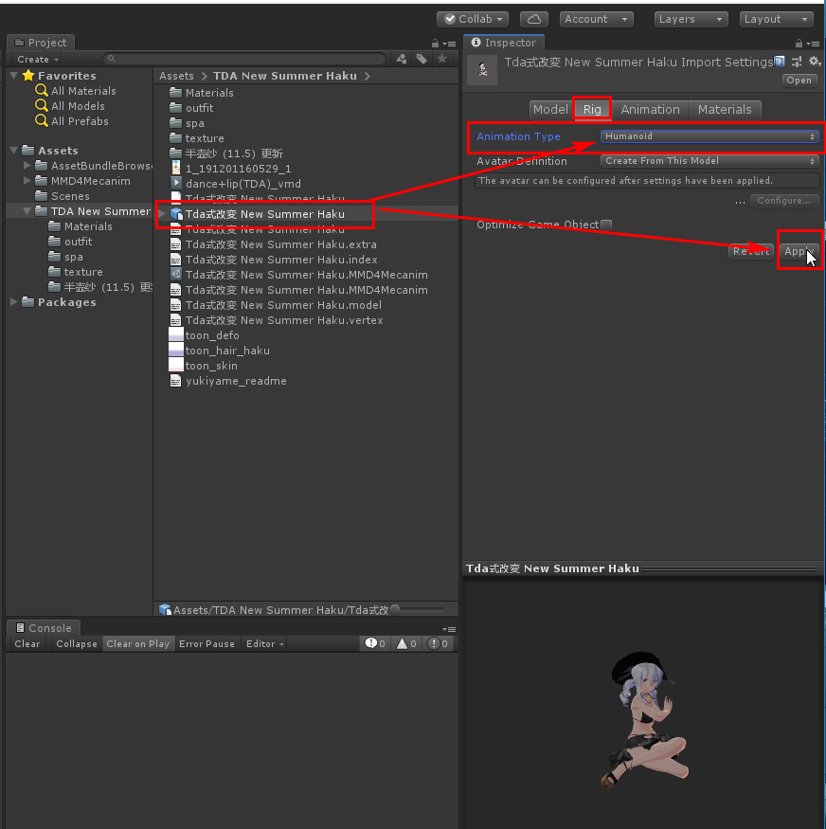Click the spa folder icon in file list
Screen dimensions: 826x829
176,123
